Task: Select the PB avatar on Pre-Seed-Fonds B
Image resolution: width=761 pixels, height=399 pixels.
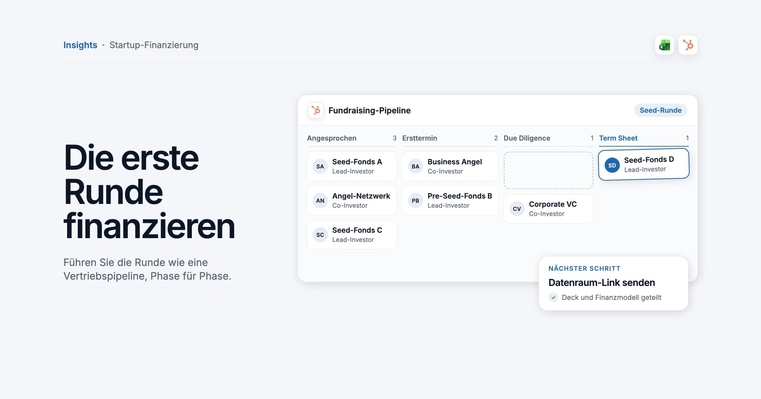Action: coord(415,201)
